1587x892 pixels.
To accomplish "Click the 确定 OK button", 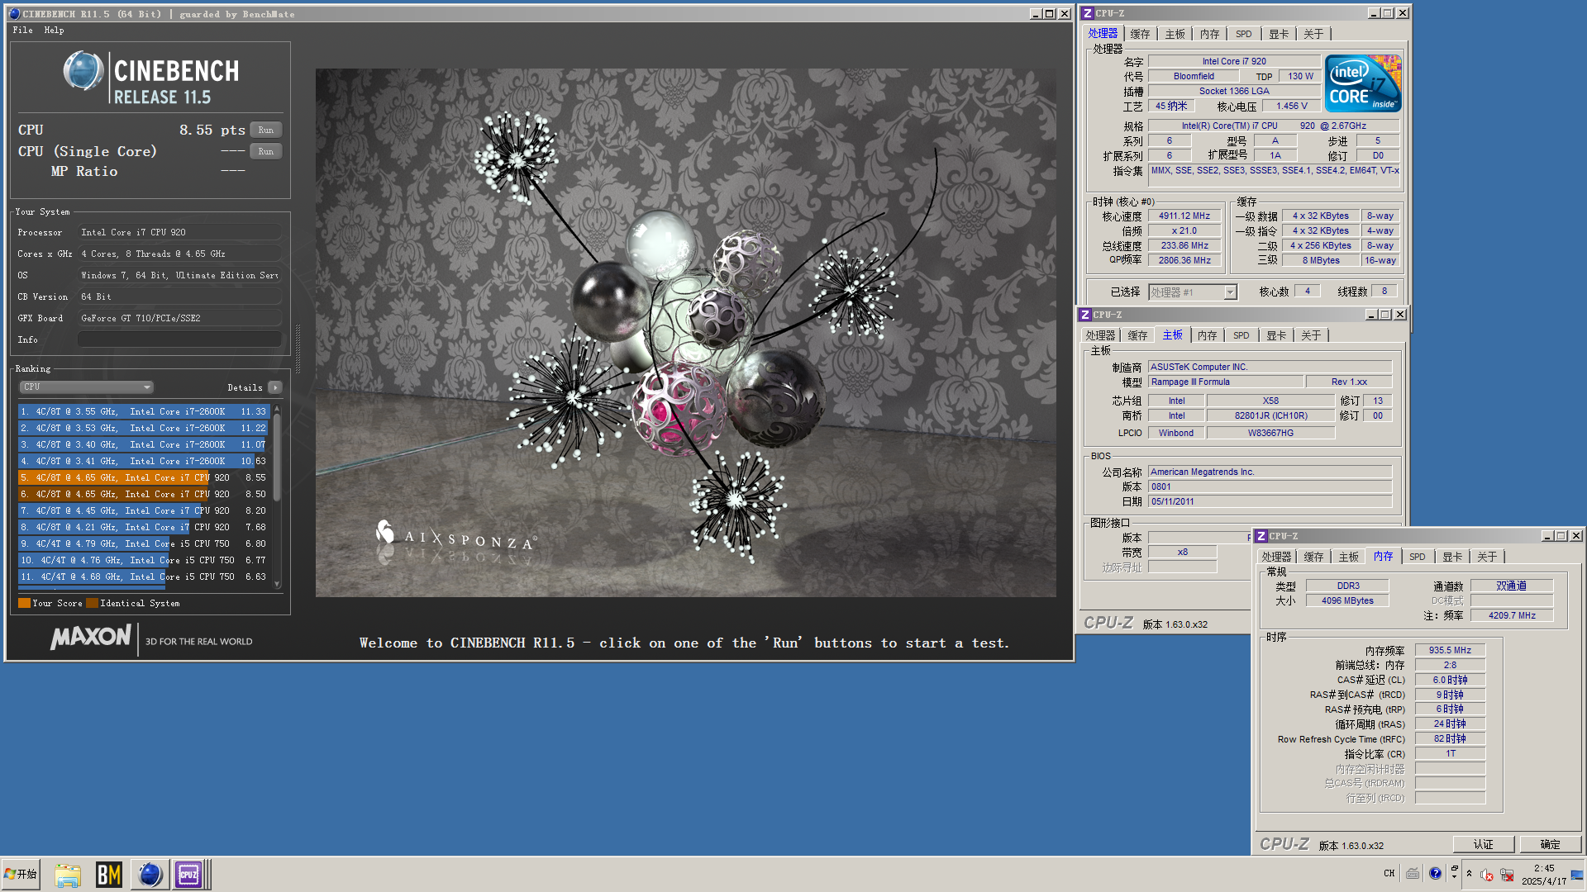I will click(x=1550, y=844).
